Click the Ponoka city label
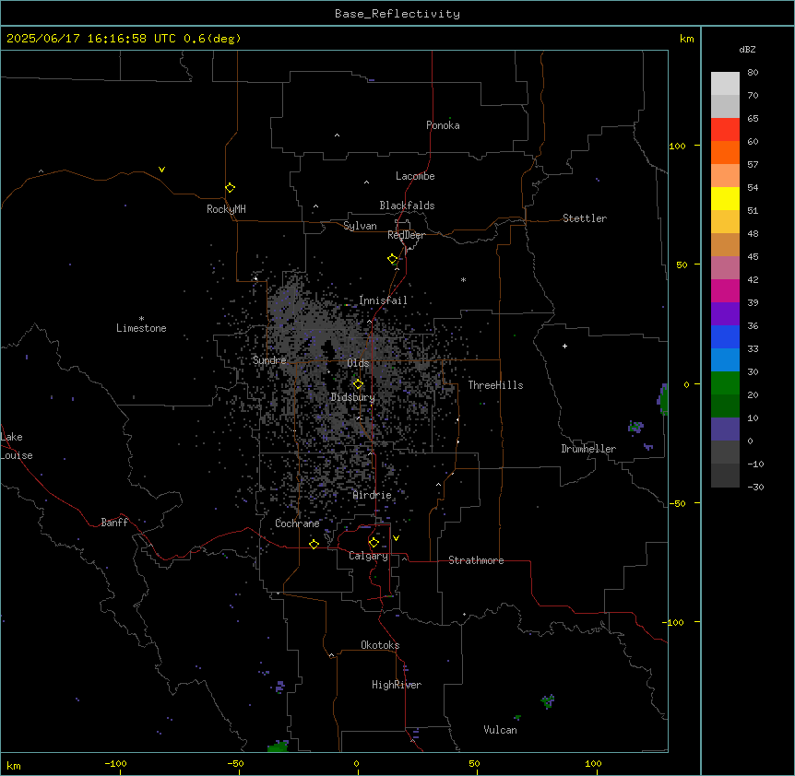Screen dimensions: 795x776 click(x=443, y=125)
